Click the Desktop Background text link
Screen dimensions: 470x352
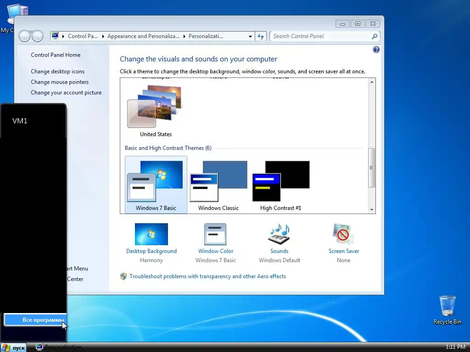tap(151, 251)
